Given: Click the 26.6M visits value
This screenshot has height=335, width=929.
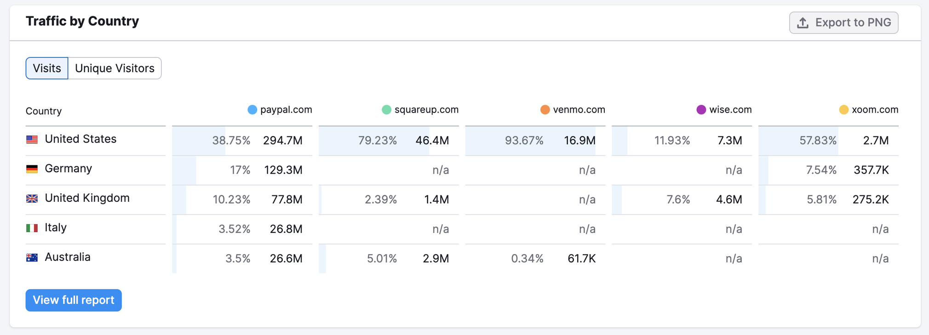Looking at the screenshot, I should (286, 259).
